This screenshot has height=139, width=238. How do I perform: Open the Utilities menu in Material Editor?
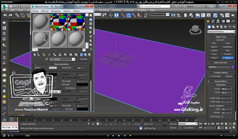tap(76, 11)
